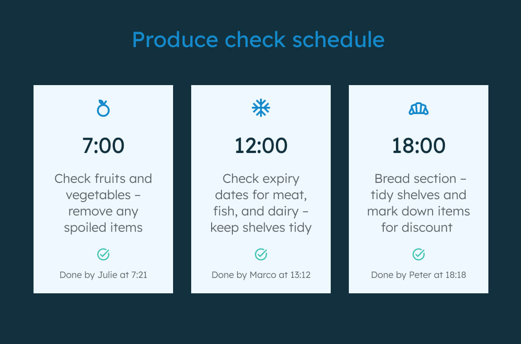Click the "keep shelves tidy" text line

pyautogui.click(x=261, y=228)
